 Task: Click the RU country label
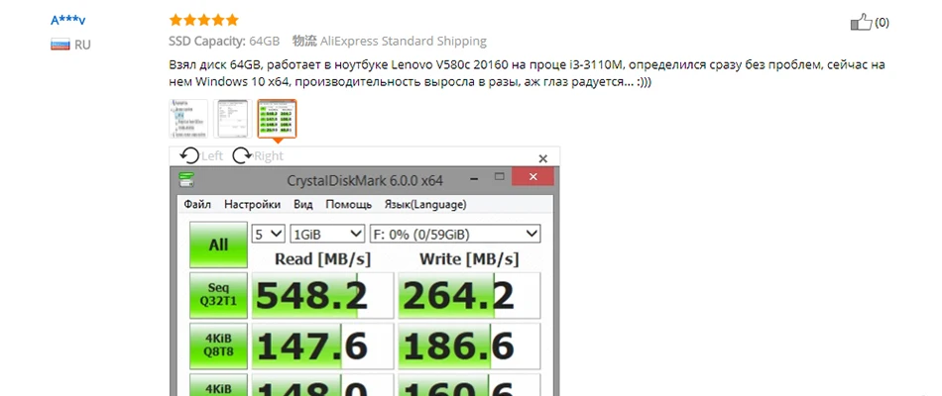click(x=82, y=45)
